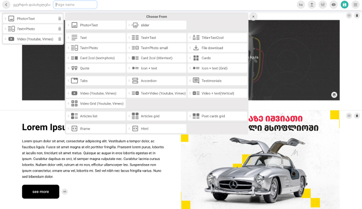Click the green save button in top bar
Viewport: 362px width, 209px height.
click(x=344, y=5)
